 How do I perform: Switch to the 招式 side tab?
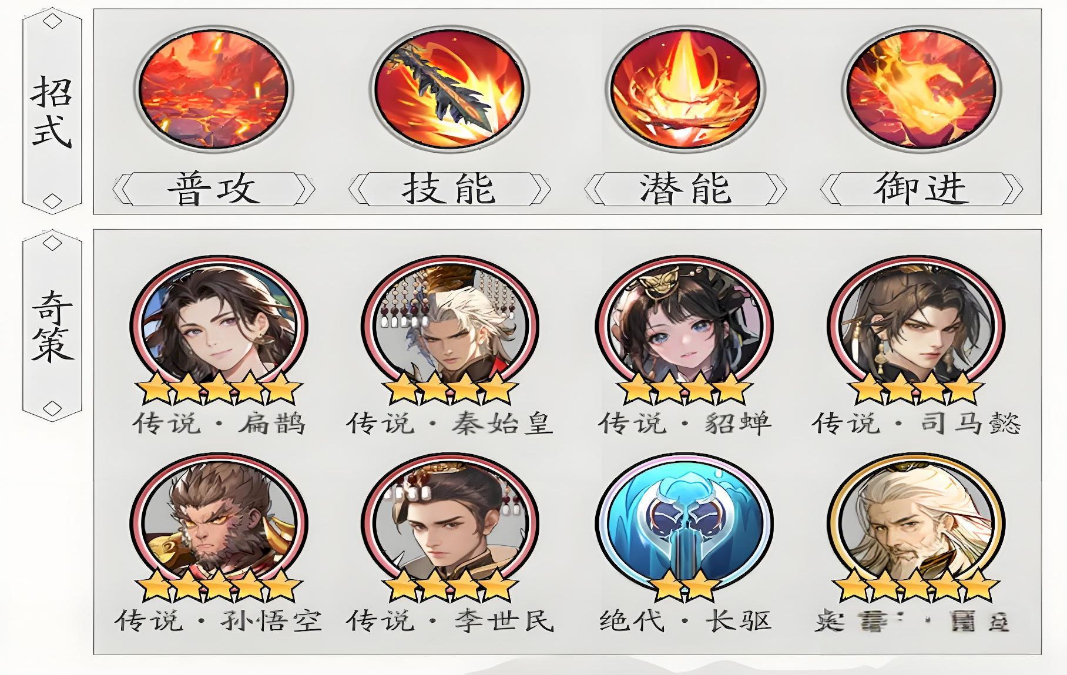coord(52,112)
